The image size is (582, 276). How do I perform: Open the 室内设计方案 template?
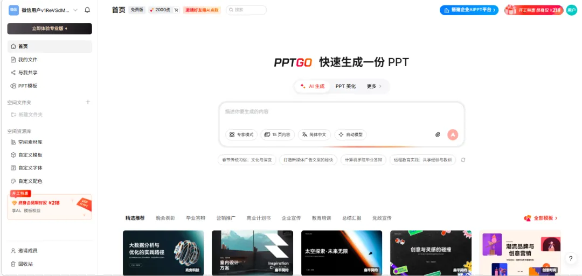click(x=252, y=253)
